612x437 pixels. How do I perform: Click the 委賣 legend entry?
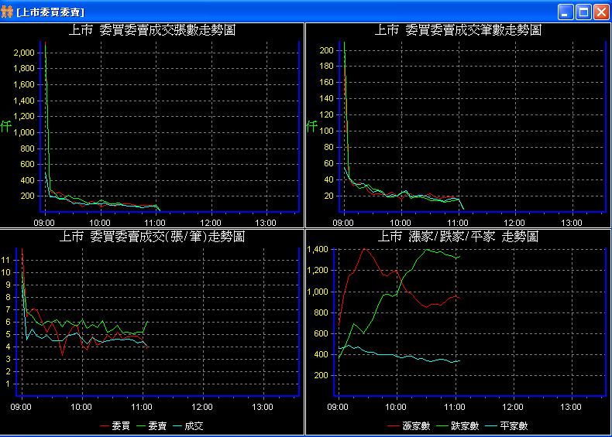click(151, 426)
